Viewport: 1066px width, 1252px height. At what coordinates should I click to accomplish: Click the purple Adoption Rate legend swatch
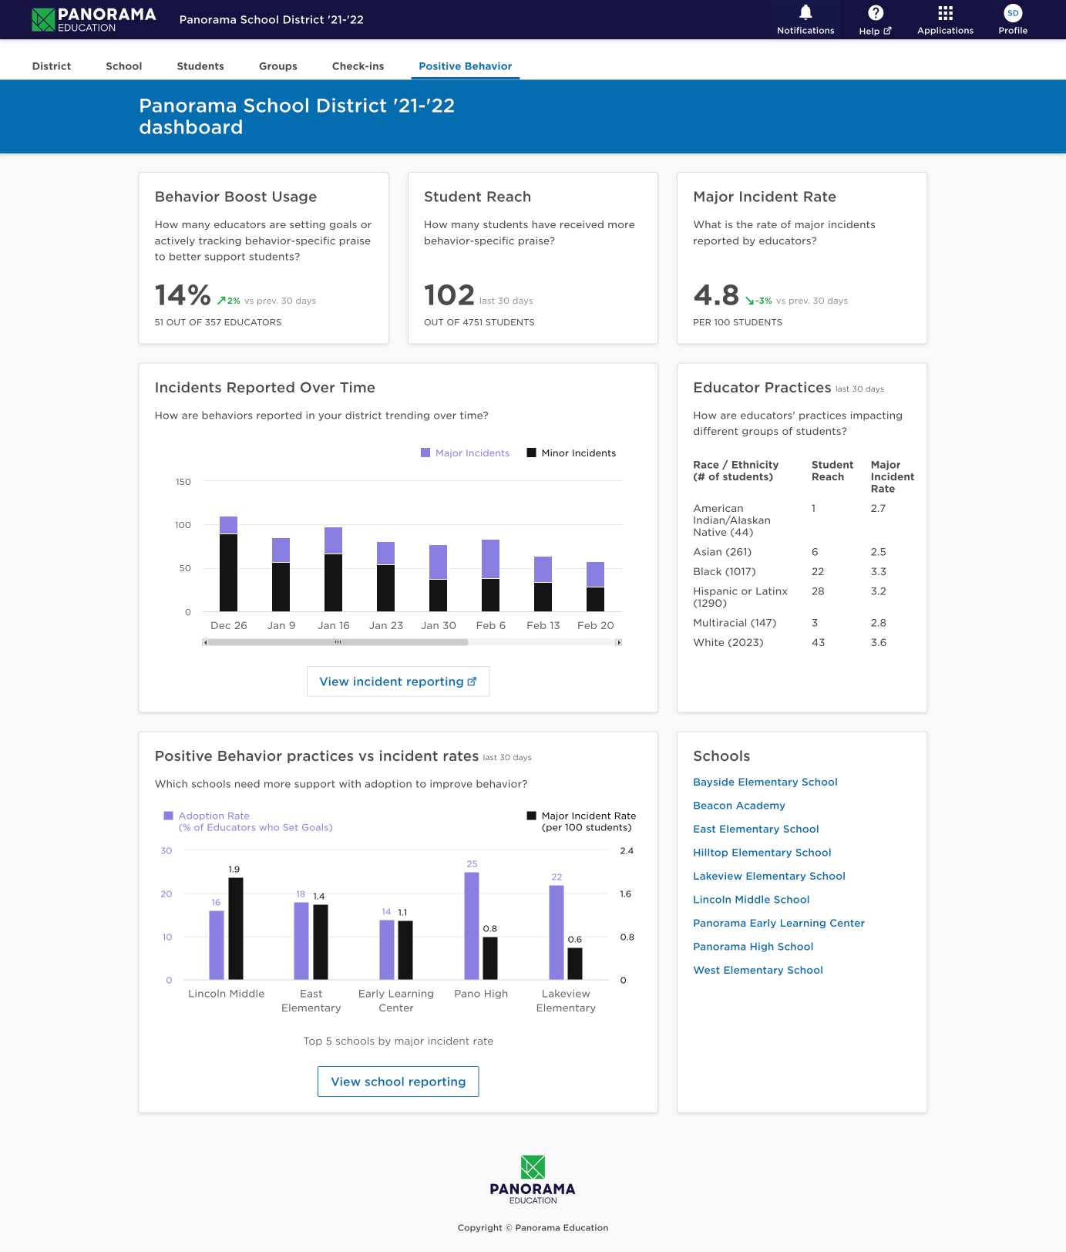coord(168,816)
